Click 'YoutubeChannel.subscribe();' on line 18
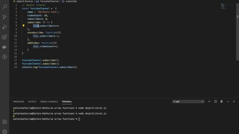Image resolution: width=239 pixels, height=134 pixels. pos(40,64)
